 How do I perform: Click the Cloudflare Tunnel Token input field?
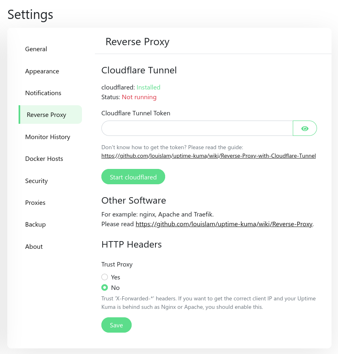pos(197,128)
